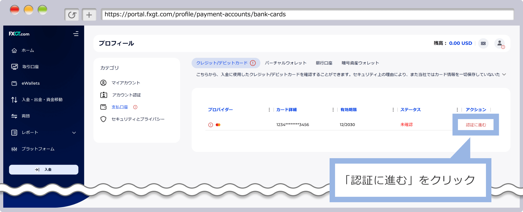Image resolution: width=523 pixels, height=212 pixels.
Task: Open プロバイダー column options menu
Action: click(x=269, y=110)
